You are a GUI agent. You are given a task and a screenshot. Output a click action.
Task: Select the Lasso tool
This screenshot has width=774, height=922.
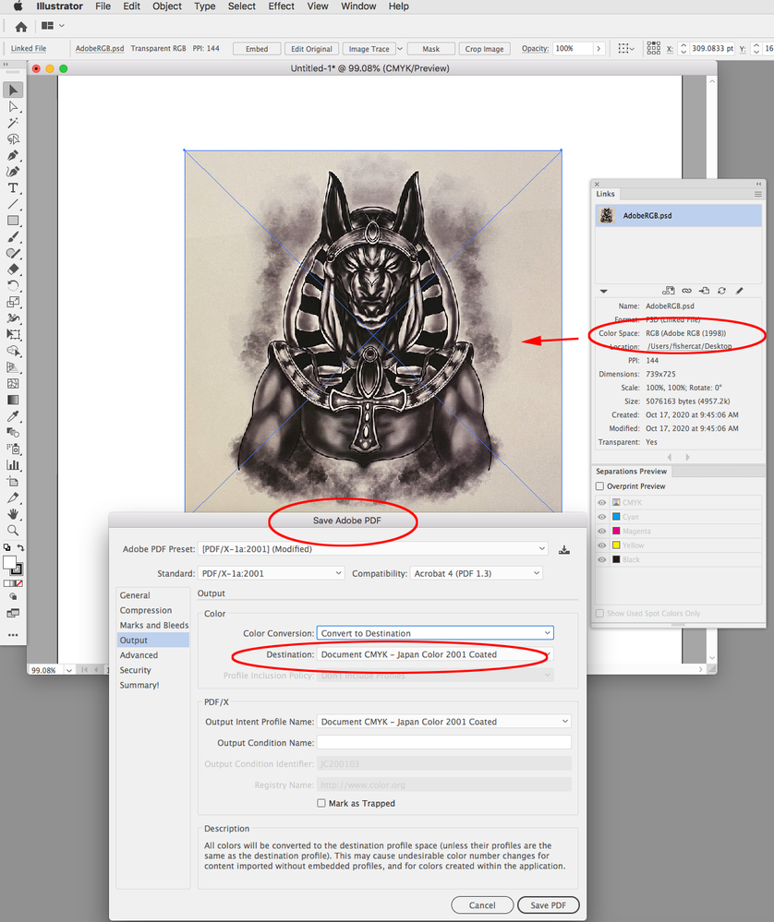tap(13, 139)
